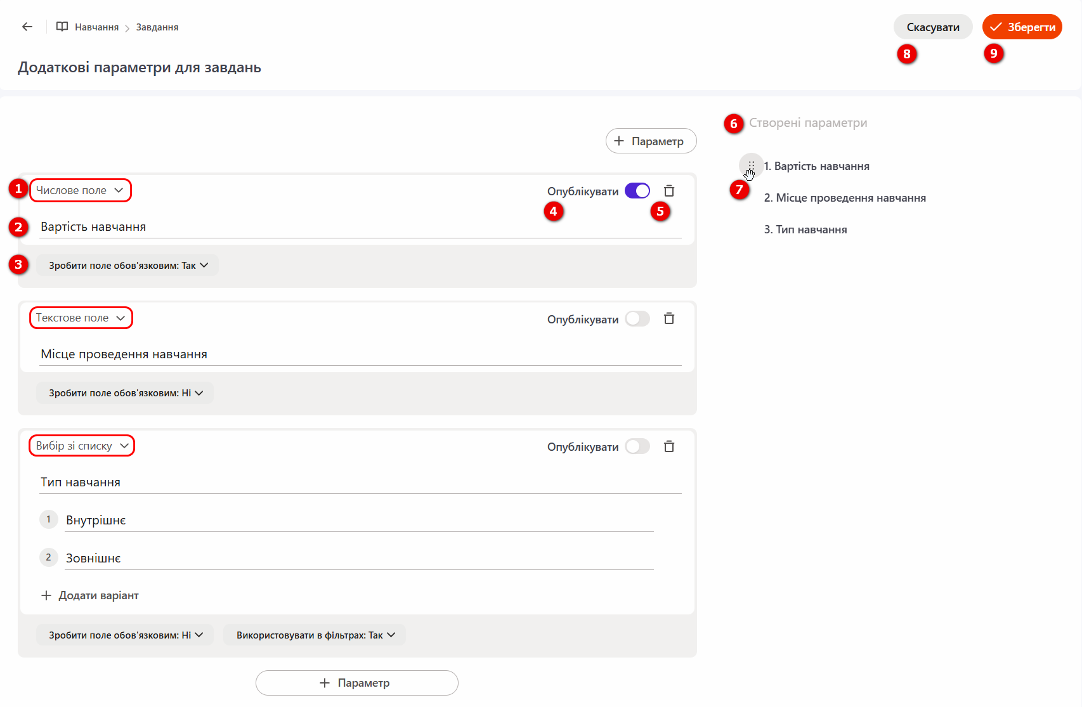
Task: Grab the drag handle next to Вартість навчання
Action: click(751, 165)
